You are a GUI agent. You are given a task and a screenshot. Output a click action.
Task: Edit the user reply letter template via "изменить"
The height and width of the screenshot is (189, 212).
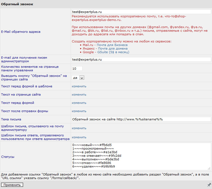pos(79,137)
